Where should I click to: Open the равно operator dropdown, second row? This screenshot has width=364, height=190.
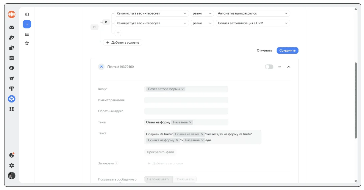coord(202,23)
